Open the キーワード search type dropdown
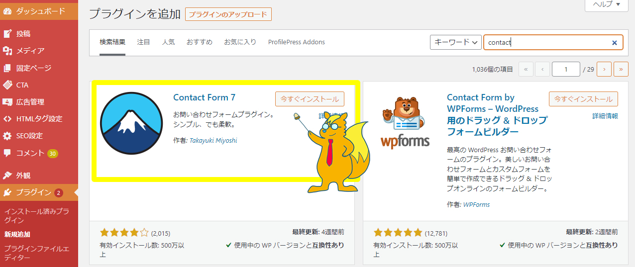 point(455,42)
